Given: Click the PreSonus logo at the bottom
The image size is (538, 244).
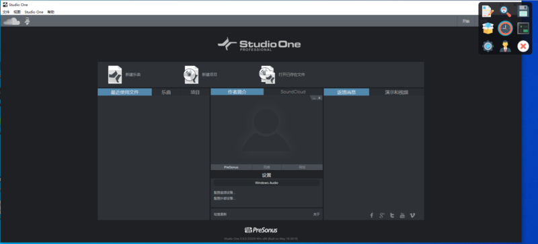Looking at the screenshot, I should tap(261, 230).
